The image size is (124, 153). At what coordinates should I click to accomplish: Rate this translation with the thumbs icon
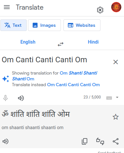(x=100, y=141)
